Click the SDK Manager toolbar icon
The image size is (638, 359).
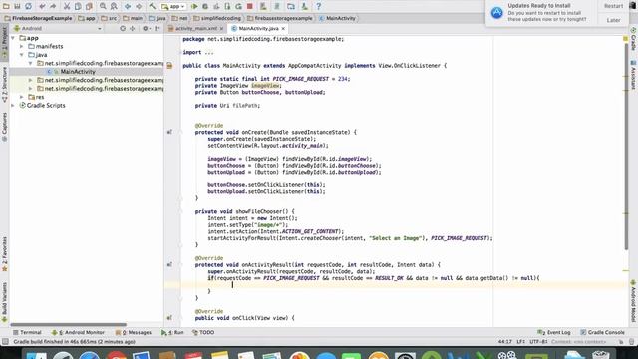[304, 7]
